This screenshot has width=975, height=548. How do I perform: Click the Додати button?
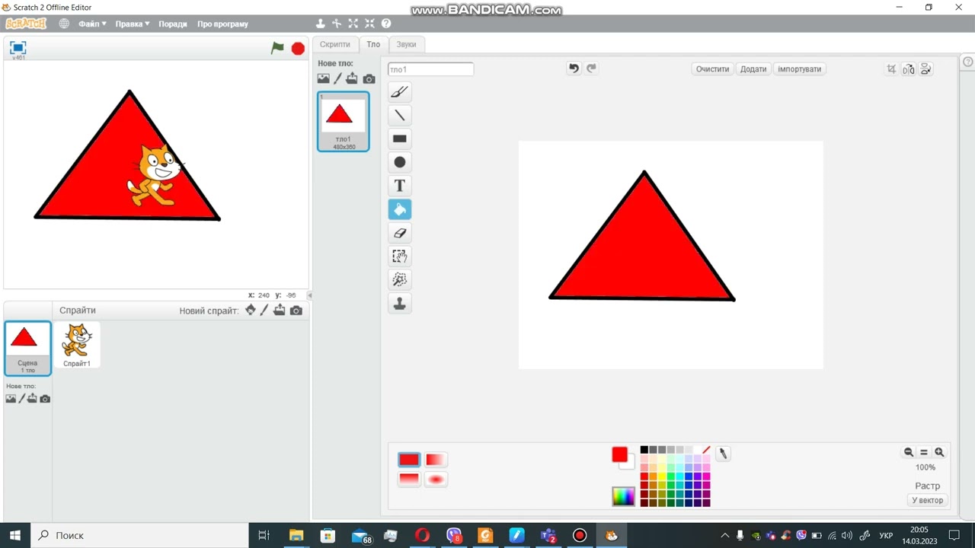[753, 68]
